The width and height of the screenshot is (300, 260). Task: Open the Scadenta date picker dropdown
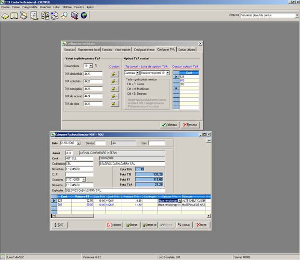click(x=84, y=180)
